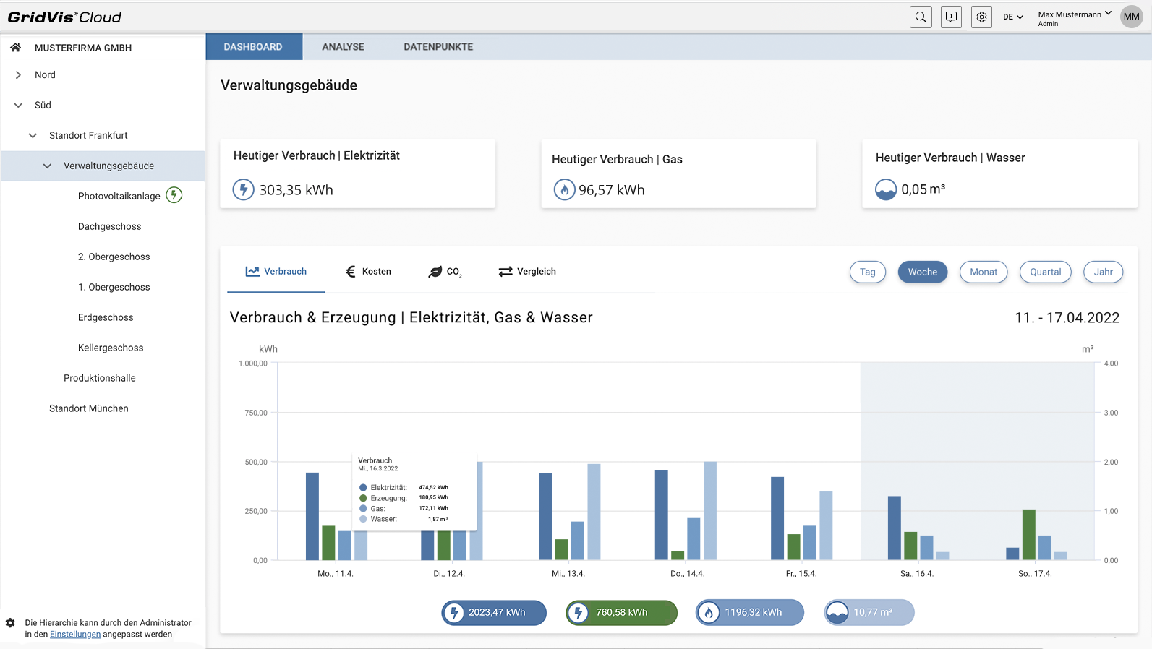This screenshot has height=649, width=1152.
Task: Click the green lightning icon by Photovoltaikanlage
Action: tap(174, 195)
